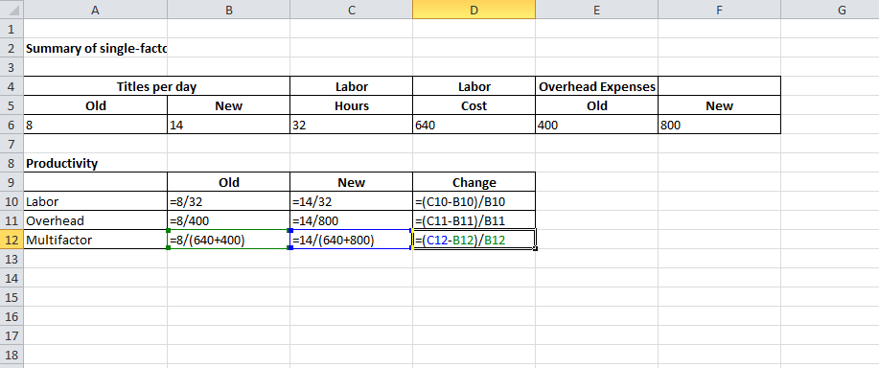Click cell with =(C10-B10)/B10 formula
This screenshot has width=879, height=368.
click(x=474, y=201)
